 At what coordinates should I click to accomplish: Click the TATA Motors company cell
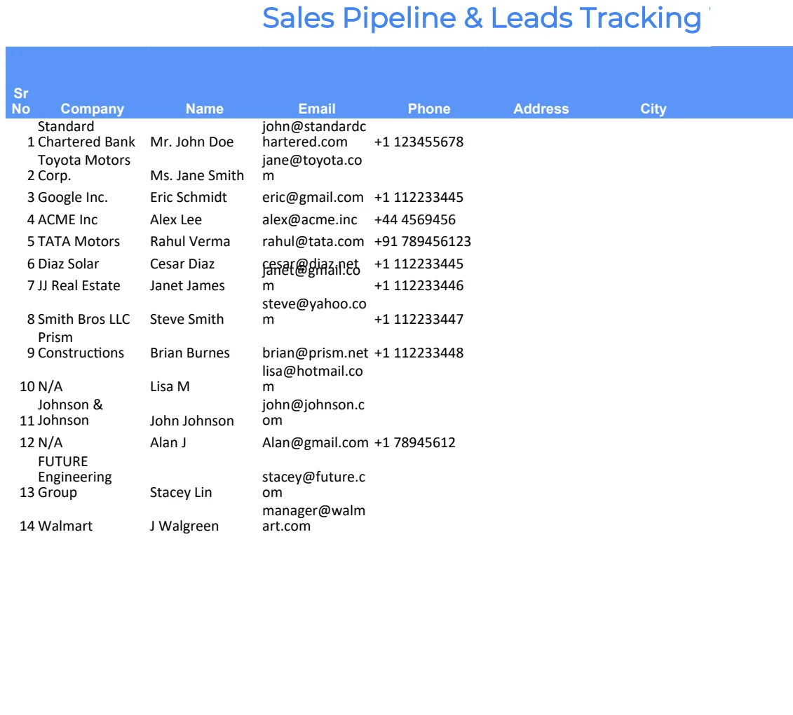pyautogui.click(x=79, y=242)
